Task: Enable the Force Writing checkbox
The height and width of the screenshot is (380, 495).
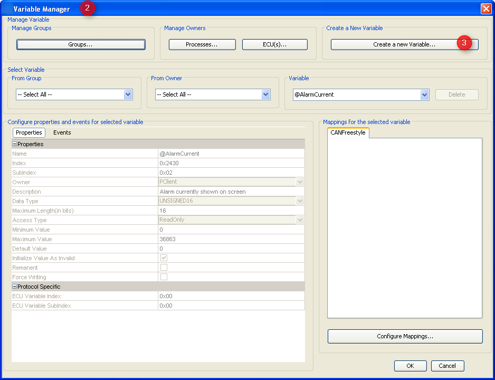Action: 164,277
